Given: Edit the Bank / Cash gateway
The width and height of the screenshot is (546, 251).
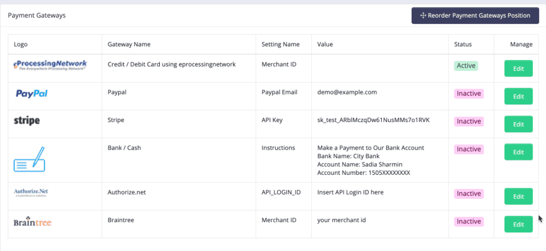Looking at the screenshot, I should tap(518, 152).
